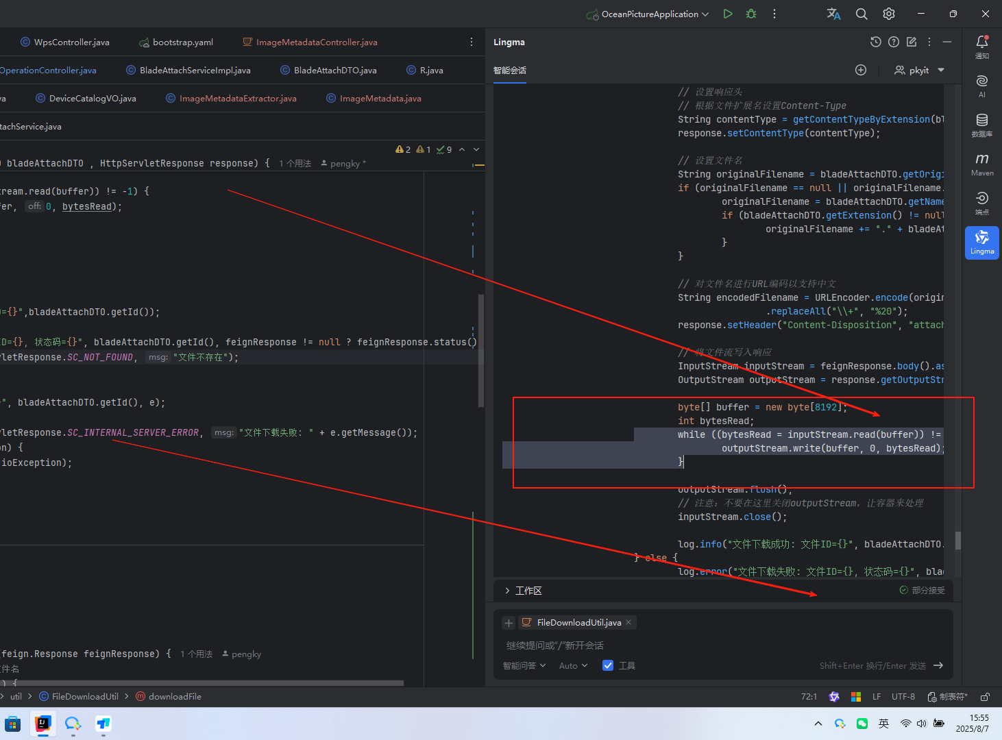Click the 制表符* indent setting
This screenshot has height=740, width=1002.
coord(948,697)
